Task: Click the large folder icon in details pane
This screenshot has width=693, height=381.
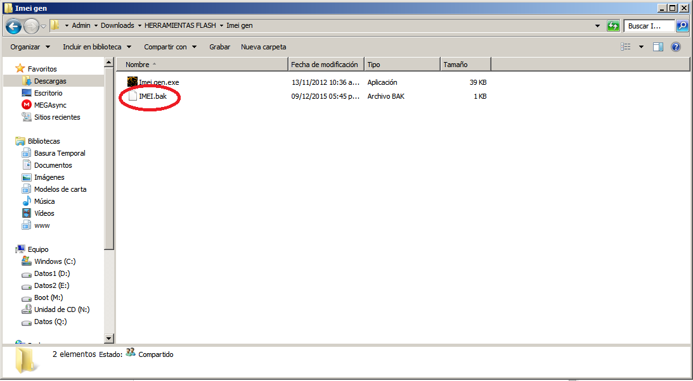Action: 27,359
